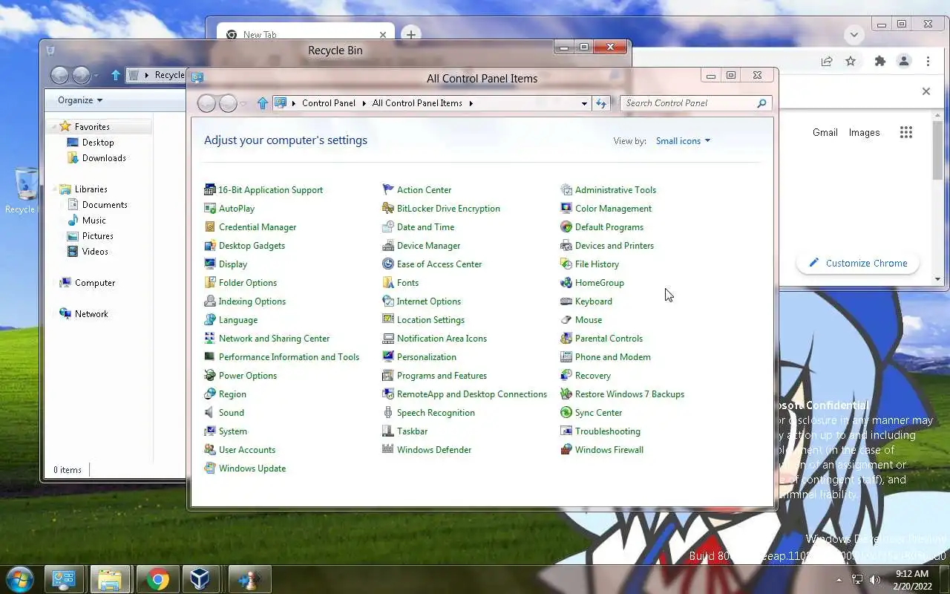
Task: Select Computer in Recycle Bin sidebar
Action: (x=88, y=283)
